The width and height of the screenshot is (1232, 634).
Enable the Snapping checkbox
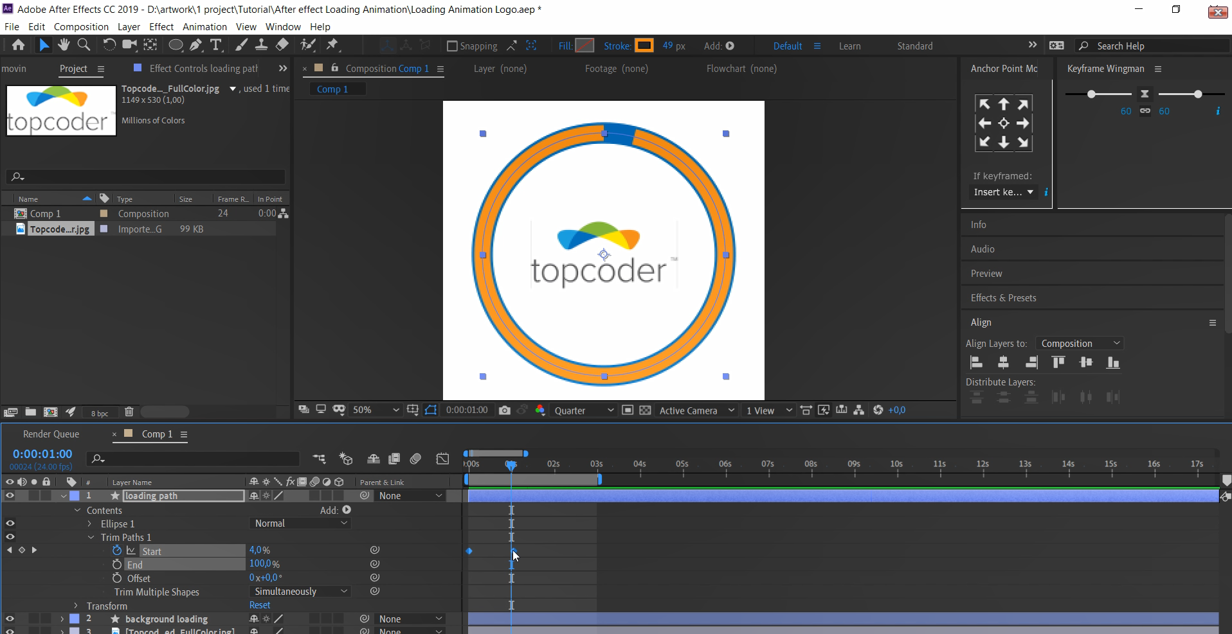coord(452,46)
